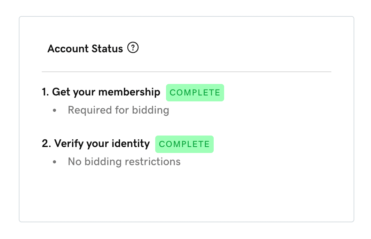The width and height of the screenshot is (371, 239).
Task: Click the divider line under Account Status
Action: click(x=186, y=72)
